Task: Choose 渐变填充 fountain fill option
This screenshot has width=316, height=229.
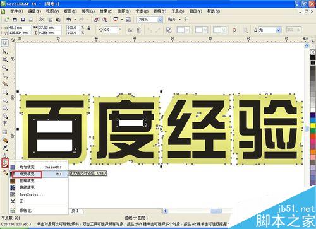Action: (39, 174)
